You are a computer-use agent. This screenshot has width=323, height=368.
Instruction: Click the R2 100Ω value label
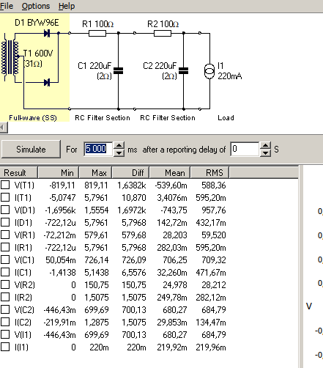(163, 24)
